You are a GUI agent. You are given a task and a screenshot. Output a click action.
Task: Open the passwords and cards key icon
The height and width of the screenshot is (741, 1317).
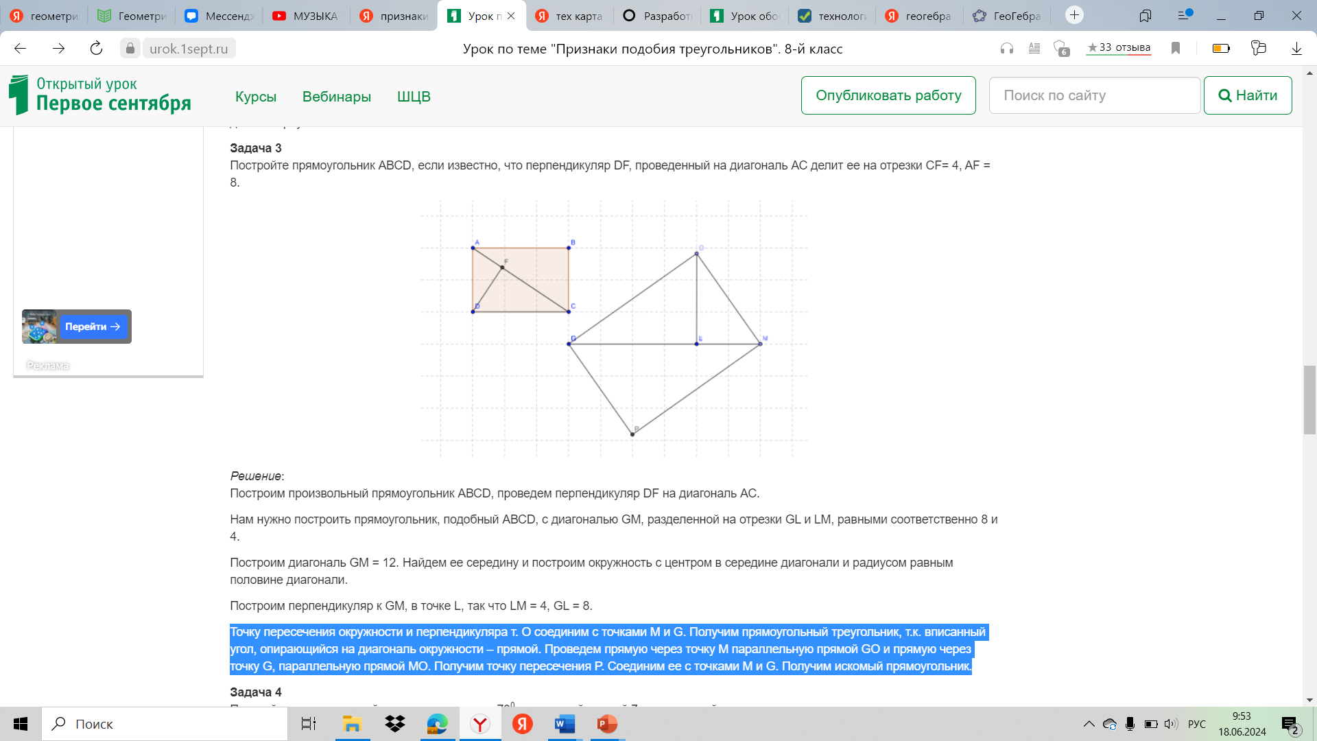(1258, 49)
